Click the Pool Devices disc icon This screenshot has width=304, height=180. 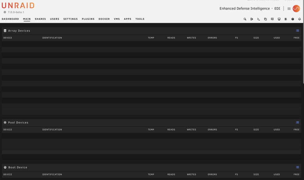click(5, 123)
